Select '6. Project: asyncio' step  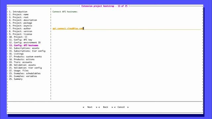(21, 26)
